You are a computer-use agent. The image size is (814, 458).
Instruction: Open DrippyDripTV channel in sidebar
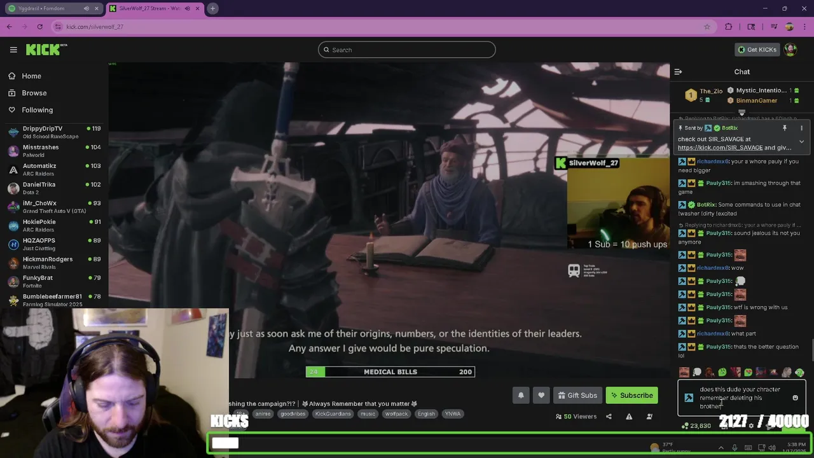click(54, 132)
